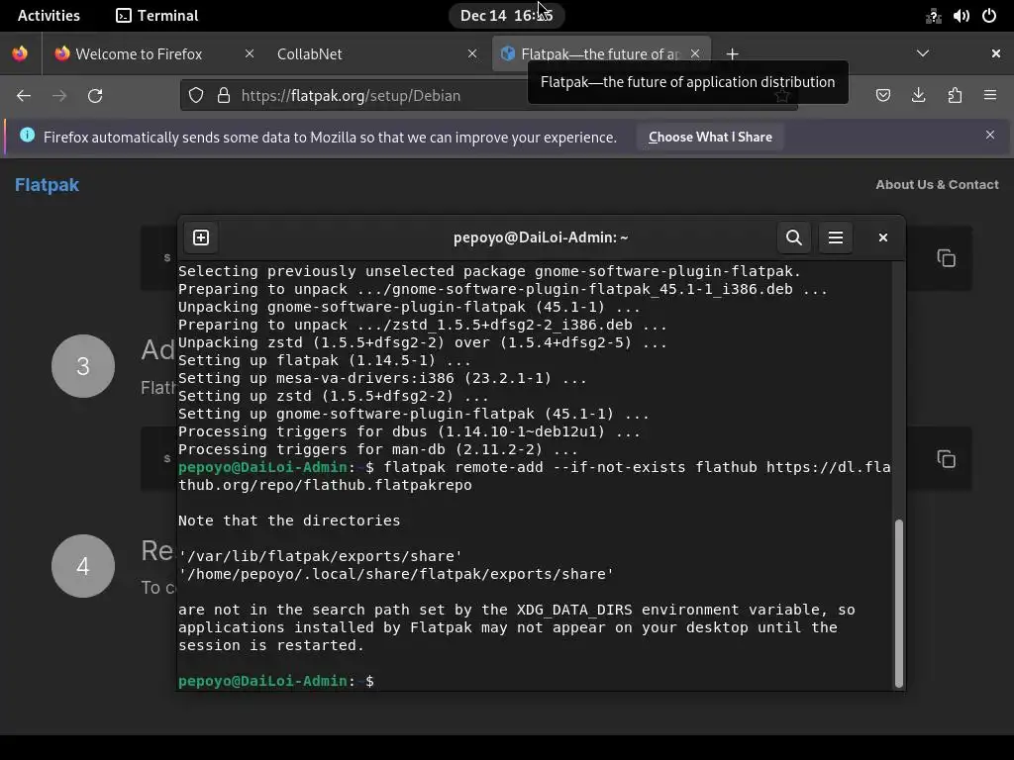
Task: Open a new Firefox tab
Action: pyautogui.click(x=732, y=54)
